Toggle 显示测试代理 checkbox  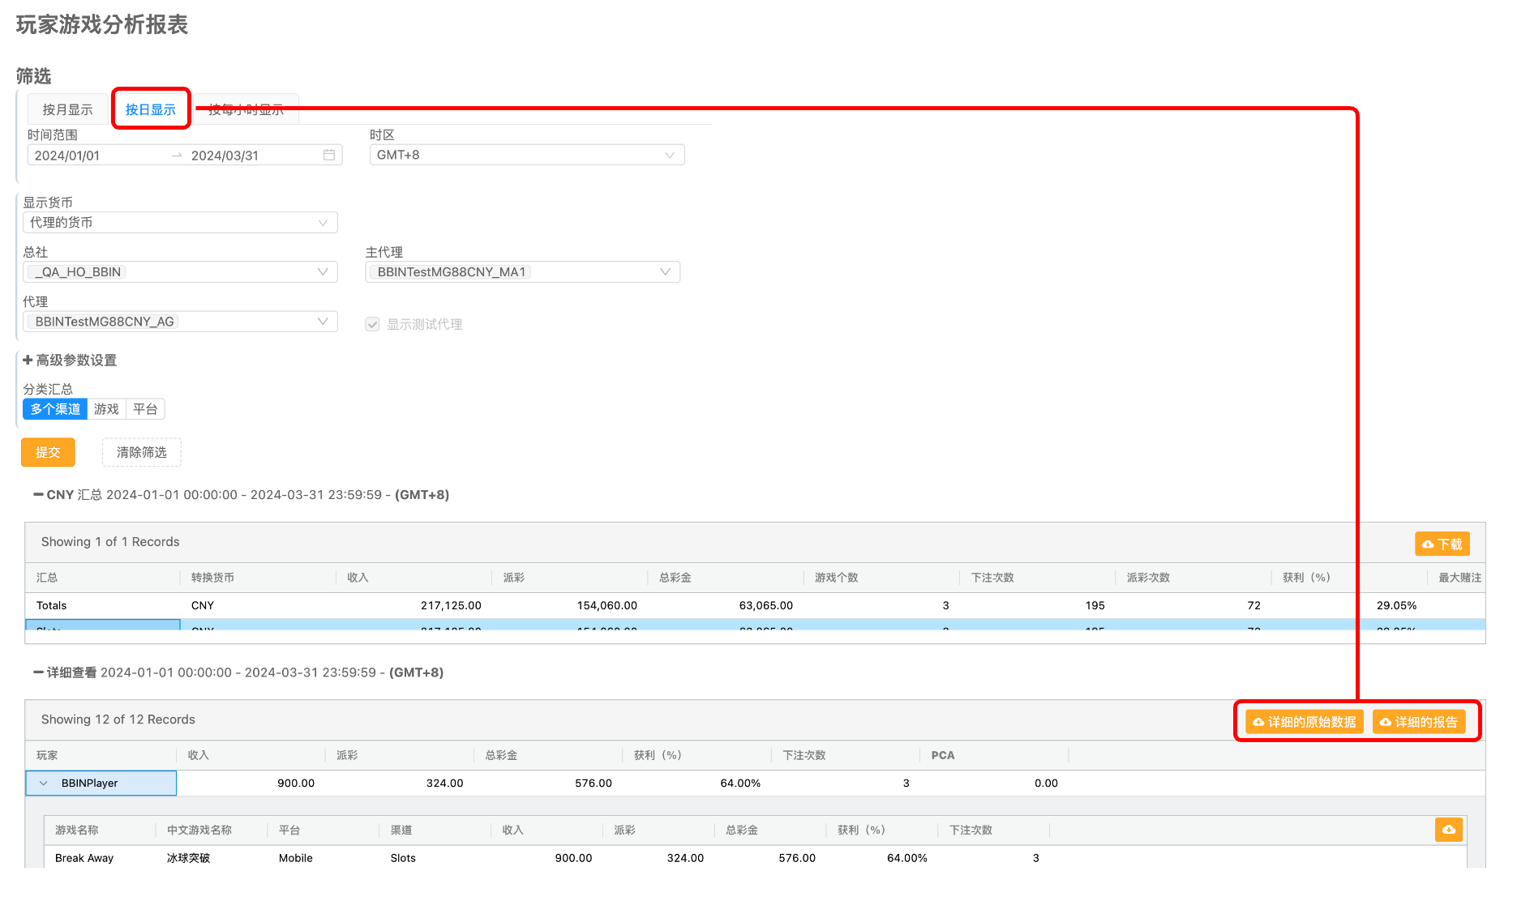coord(372,324)
